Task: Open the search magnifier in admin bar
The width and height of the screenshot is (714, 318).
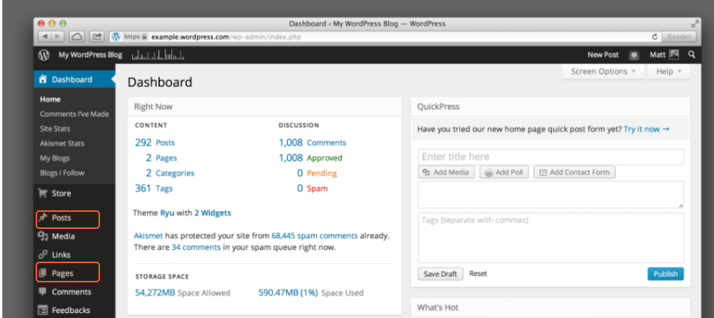Action: tap(692, 55)
